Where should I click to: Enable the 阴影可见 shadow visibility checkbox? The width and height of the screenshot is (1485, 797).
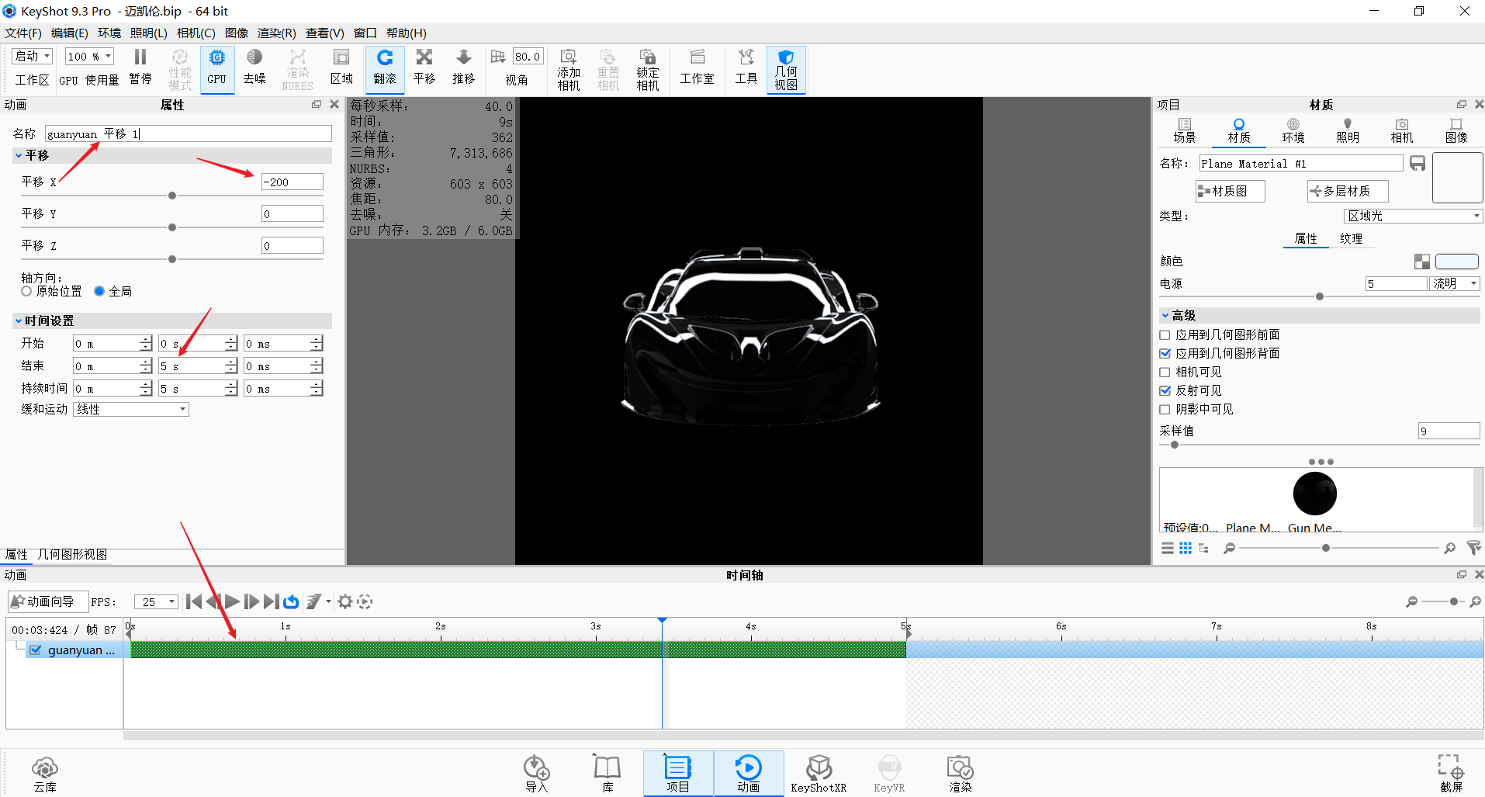pos(1165,409)
